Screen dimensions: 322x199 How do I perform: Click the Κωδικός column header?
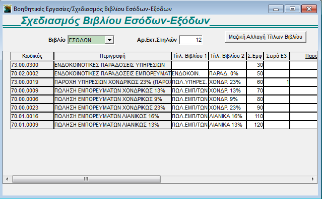(32, 56)
